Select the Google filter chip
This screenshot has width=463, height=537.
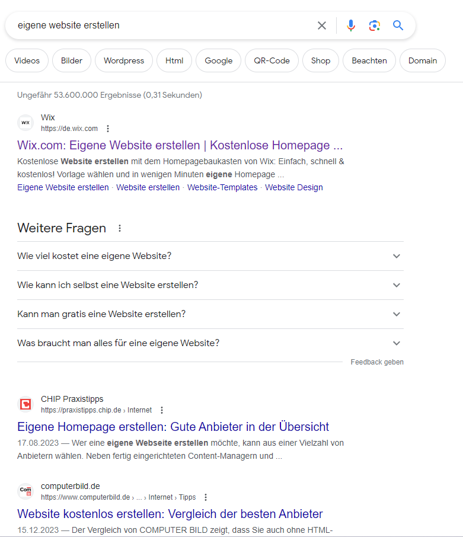(219, 60)
